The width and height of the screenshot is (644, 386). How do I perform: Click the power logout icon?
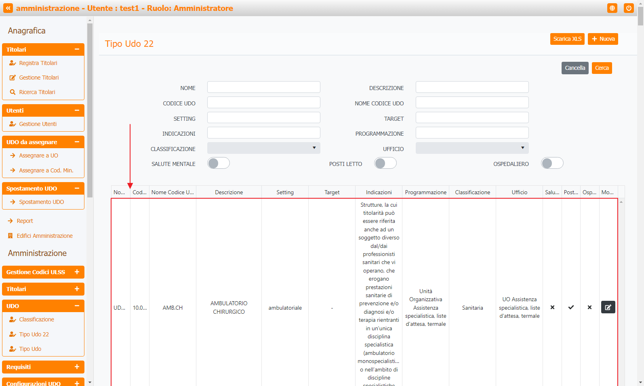(x=629, y=8)
